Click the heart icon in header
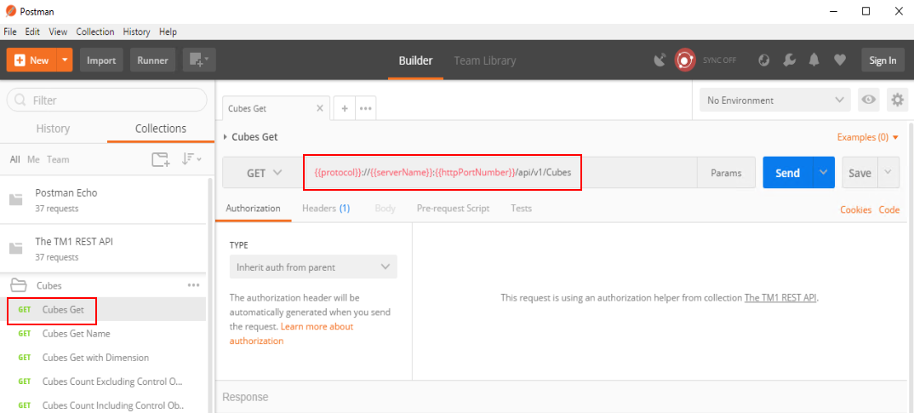 click(840, 60)
